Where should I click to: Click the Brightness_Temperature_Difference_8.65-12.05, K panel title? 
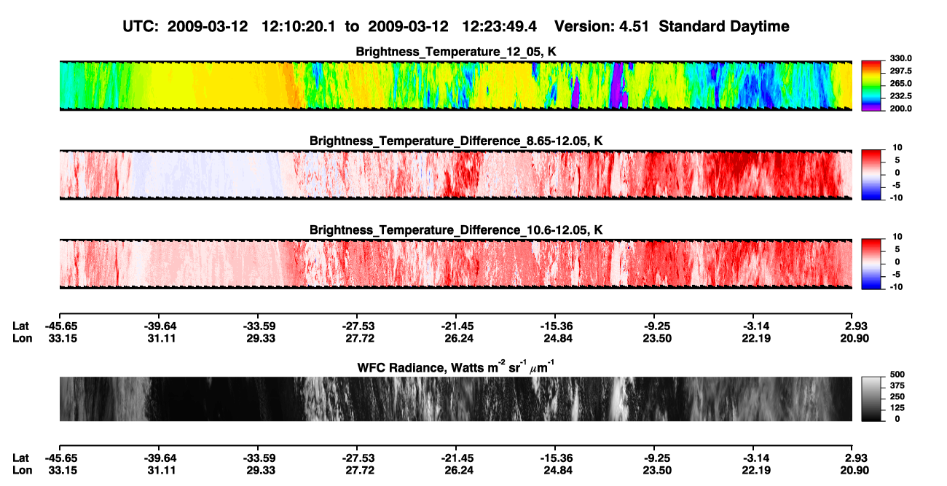(455, 141)
